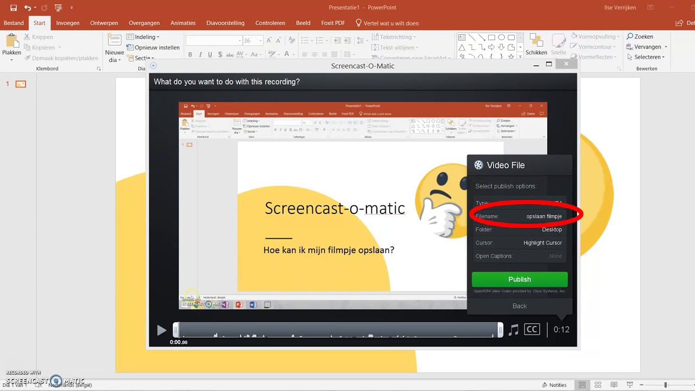
Task: Open the Vormopvulling (Shape fill) dropdown
Action: click(597, 36)
